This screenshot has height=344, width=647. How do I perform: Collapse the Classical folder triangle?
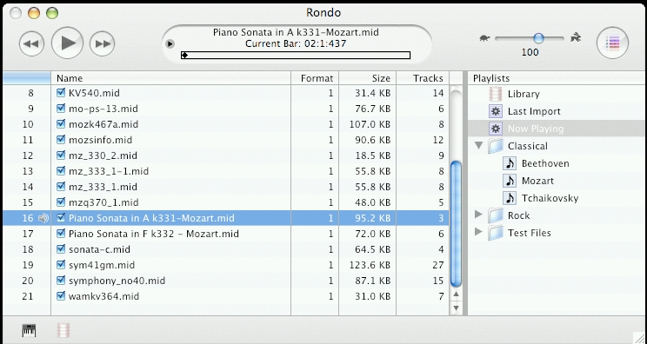(479, 146)
